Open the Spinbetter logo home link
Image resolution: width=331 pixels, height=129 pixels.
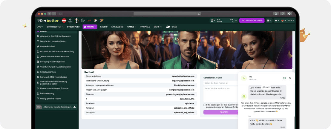[x=48, y=21]
